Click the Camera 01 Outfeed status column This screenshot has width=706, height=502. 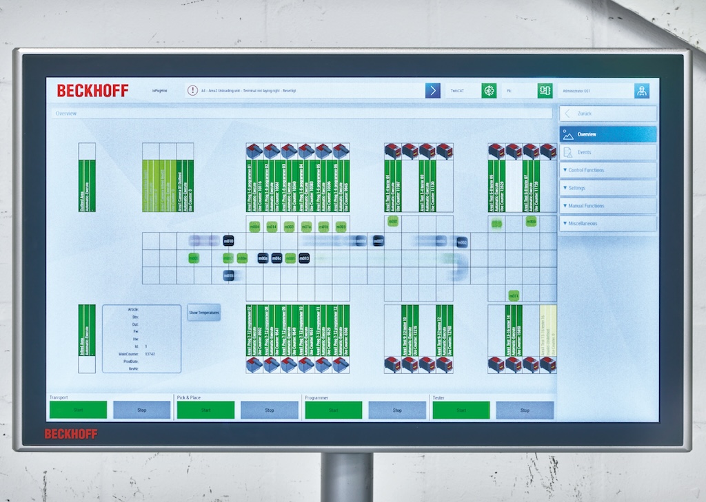(x=185, y=185)
